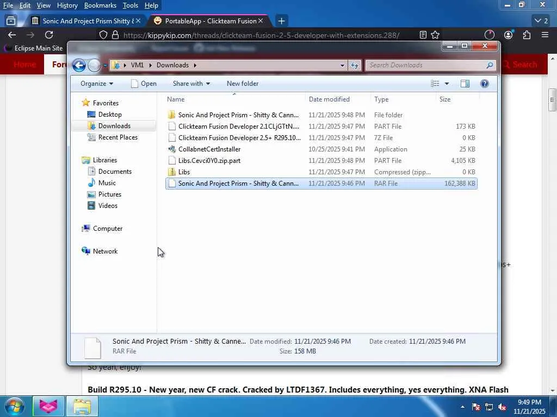This screenshot has width=557, height=417.
Task: Select Libraries in navigation pane
Action: [105, 160]
